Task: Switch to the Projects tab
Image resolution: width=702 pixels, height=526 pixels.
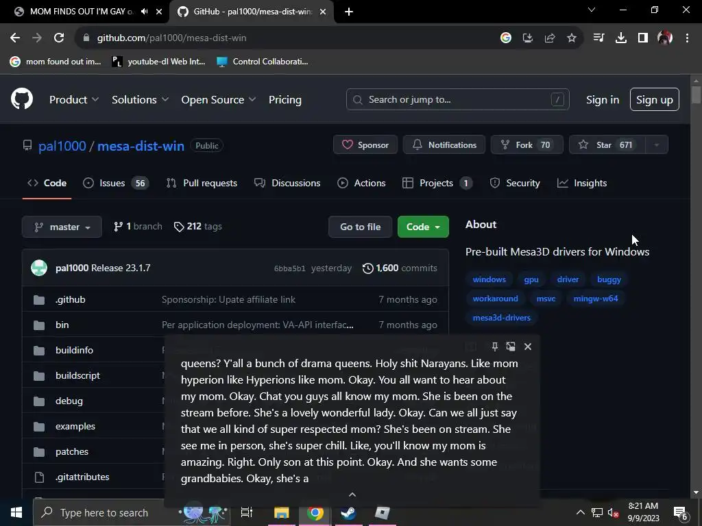Action: [437, 183]
